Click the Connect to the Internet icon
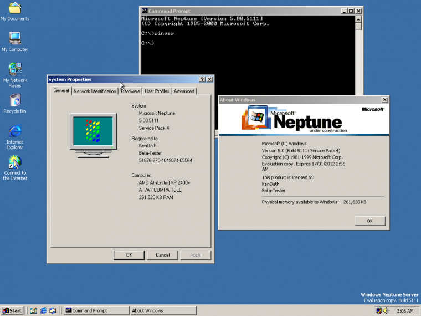The height and width of the screenshot is (316, 421). pos(15,162)
